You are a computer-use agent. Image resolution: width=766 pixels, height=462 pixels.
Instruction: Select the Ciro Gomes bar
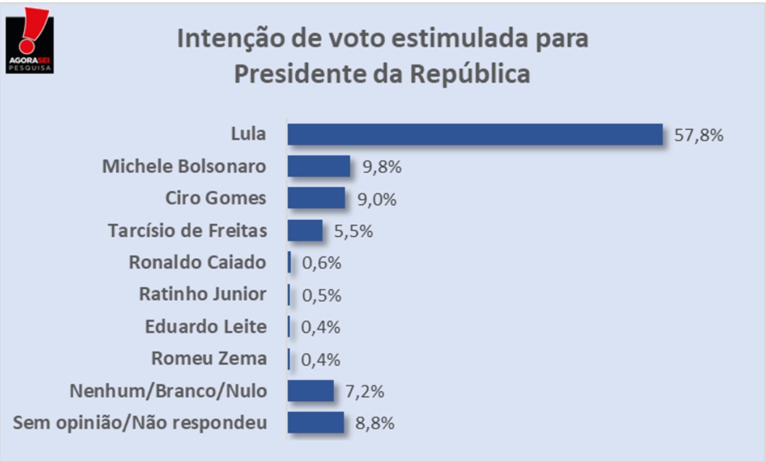tap(316, 199)
